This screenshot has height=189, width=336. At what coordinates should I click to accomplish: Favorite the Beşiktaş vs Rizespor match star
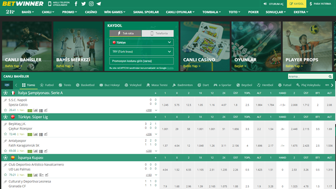pos(5,134)
